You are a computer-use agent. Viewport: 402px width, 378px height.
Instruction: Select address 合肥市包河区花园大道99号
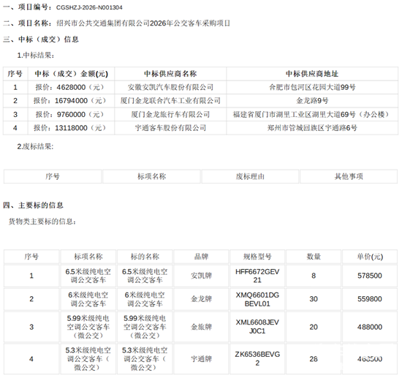point(312,88)
